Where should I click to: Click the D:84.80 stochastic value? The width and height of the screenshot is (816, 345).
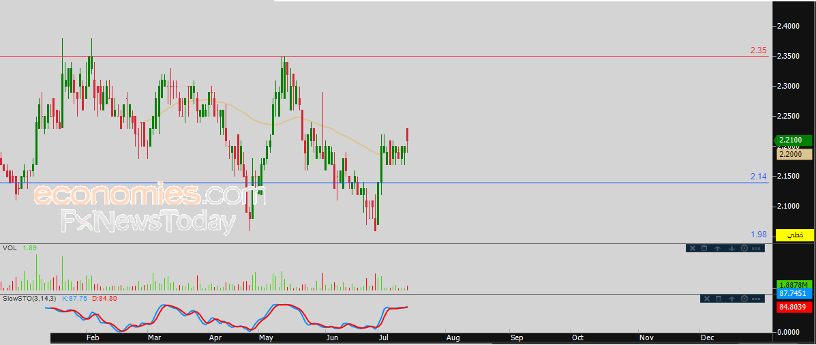pos(105,299)
